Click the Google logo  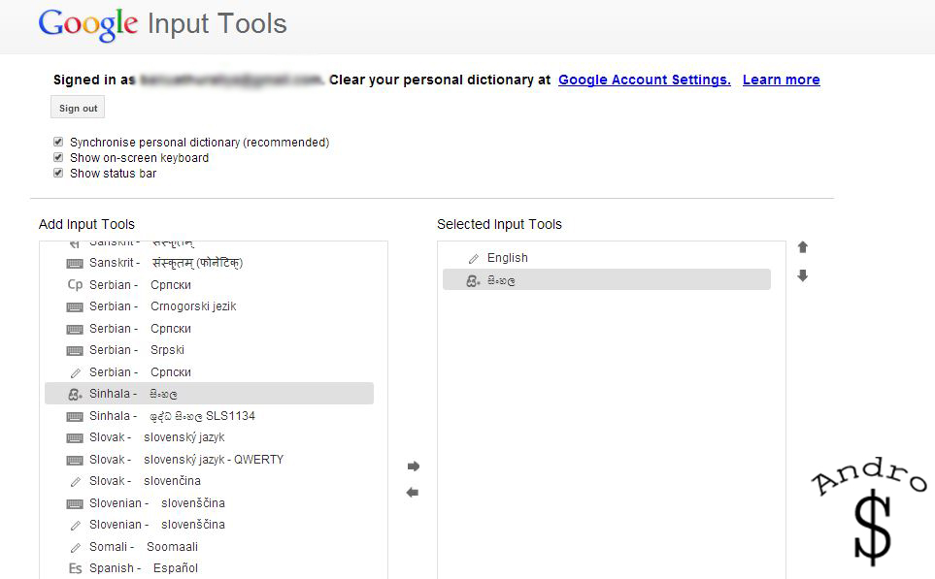[88, 24]
